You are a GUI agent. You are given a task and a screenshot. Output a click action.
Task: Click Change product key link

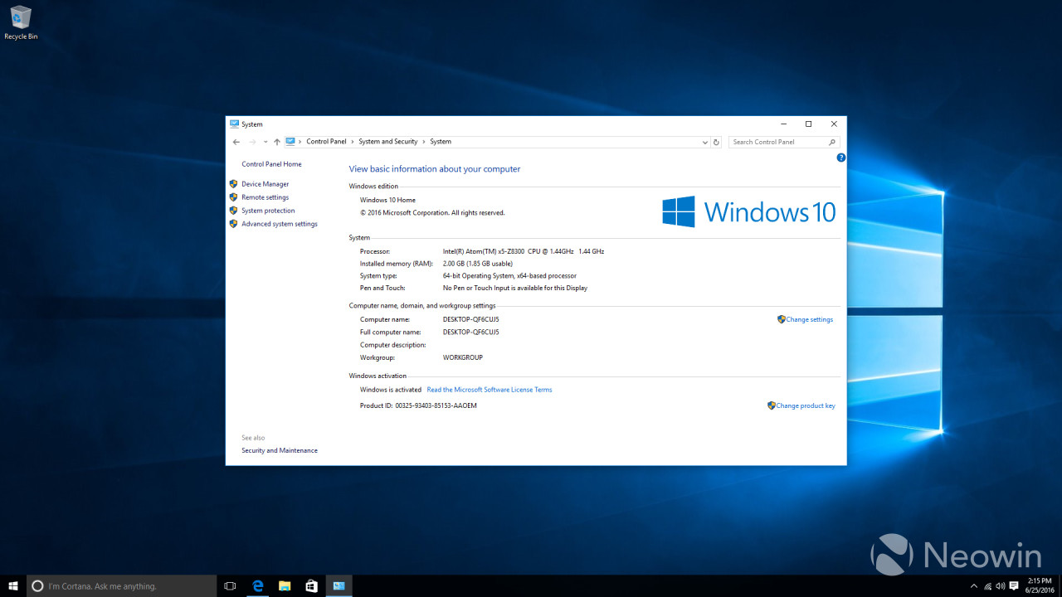click(806, 405)
